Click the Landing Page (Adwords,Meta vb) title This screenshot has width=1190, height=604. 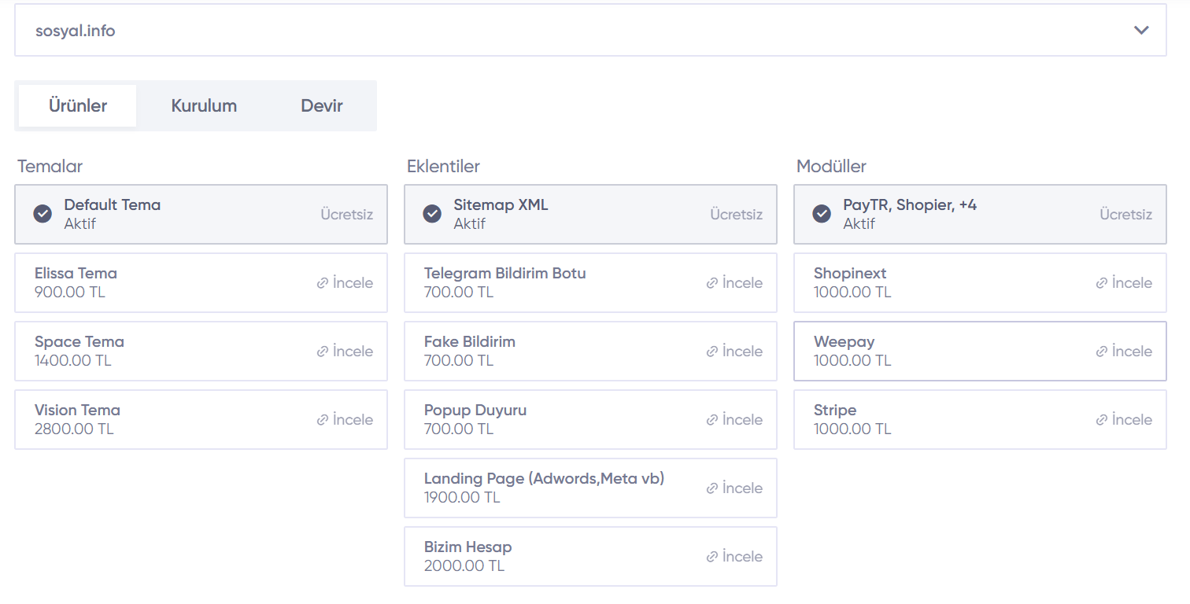(x=544, y=478)
